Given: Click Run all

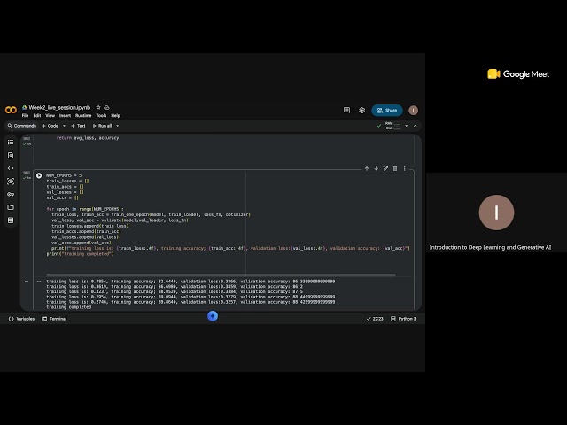Looking at the screenshot, I should [103, 126].
